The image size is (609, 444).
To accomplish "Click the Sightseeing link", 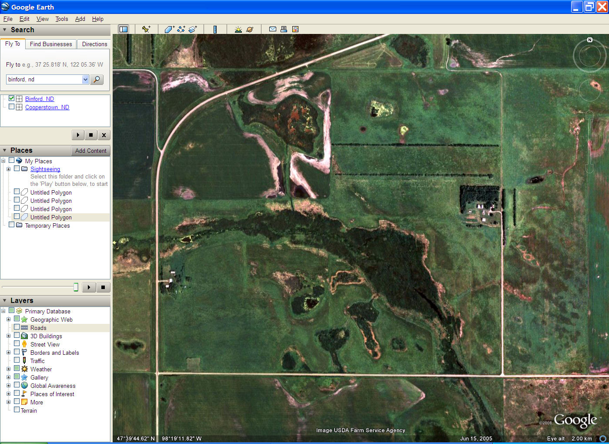I will (45, 169).
